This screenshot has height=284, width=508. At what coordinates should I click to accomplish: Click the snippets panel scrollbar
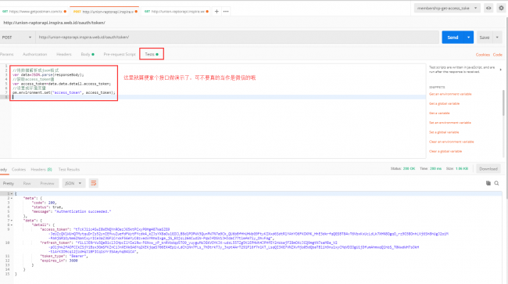pyautogui.click(x=503, y=102)
